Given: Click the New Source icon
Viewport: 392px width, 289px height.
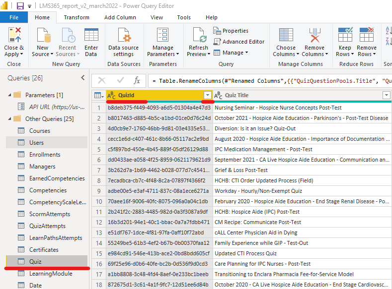Looking at the screenshot, I should click(43, 36).
